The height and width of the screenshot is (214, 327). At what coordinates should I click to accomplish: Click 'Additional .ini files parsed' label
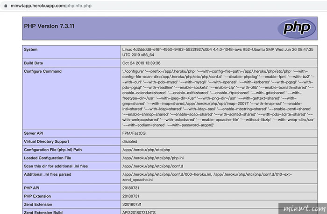[x=48, y=174]
